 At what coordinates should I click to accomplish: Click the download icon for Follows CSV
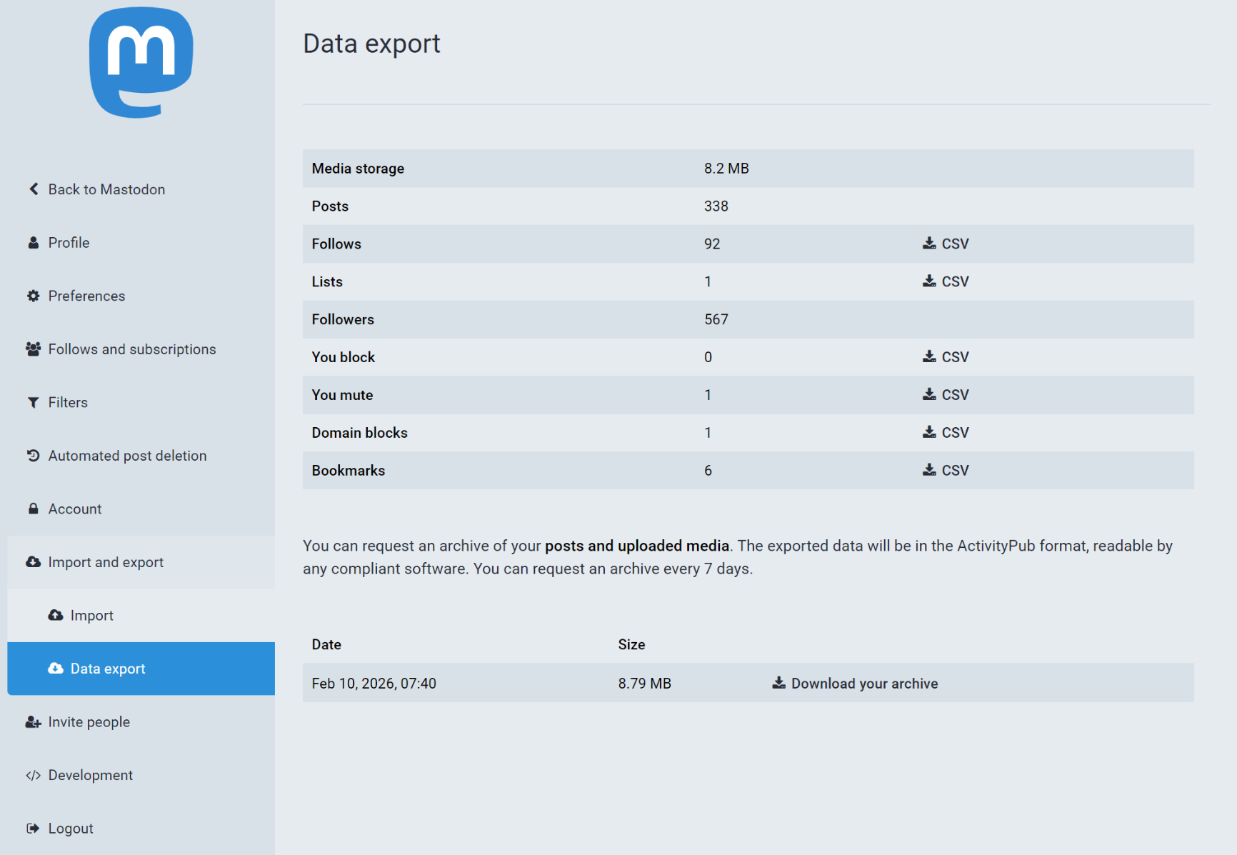point(928,244)
